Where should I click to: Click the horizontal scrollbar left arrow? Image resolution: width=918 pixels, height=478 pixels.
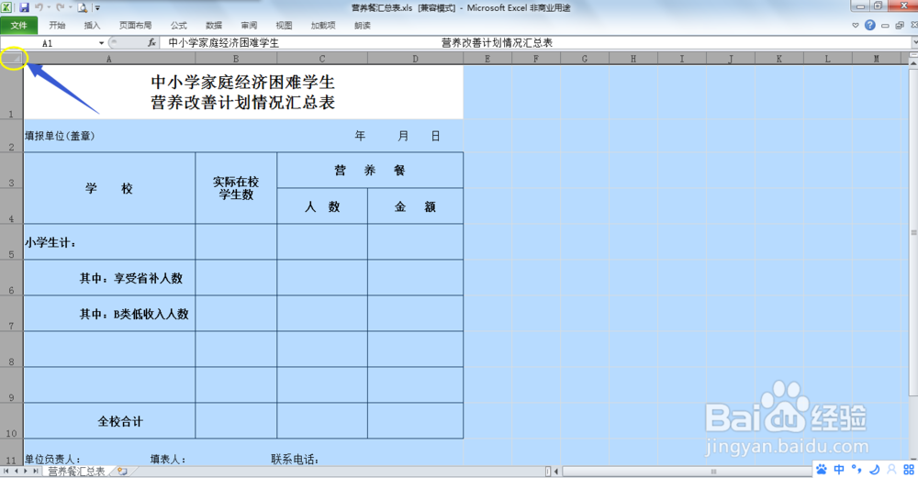click(556, 471)
